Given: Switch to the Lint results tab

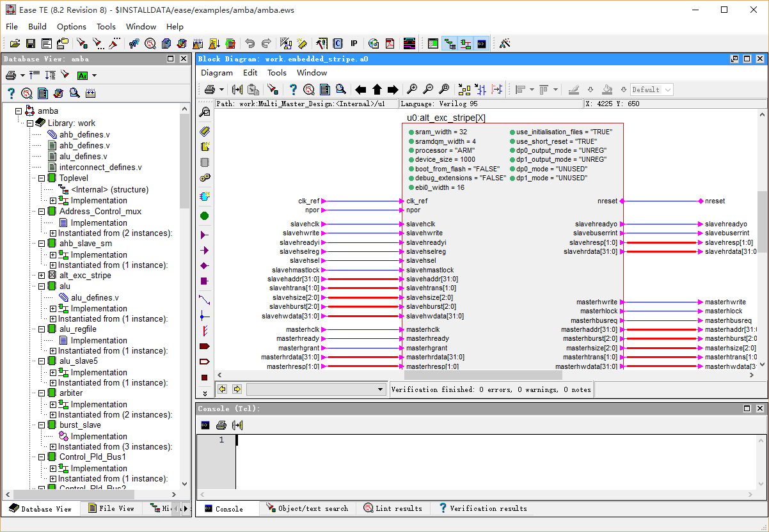Looking at the screenshot, I should tap(393, 508).
